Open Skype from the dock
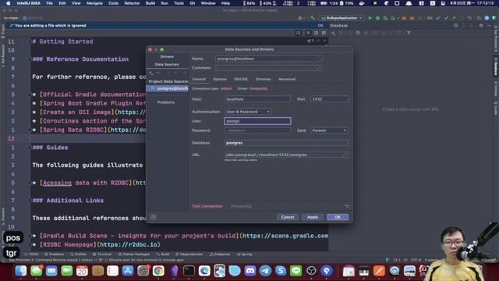This screenshot has height=281, width=499. [281, 271]
